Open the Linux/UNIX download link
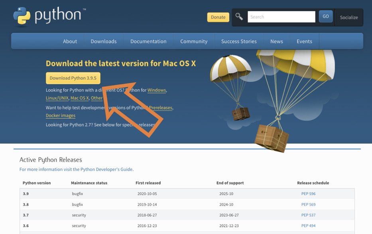The height and width of the screenshot is (234, 372). click(x=57, y=98)
